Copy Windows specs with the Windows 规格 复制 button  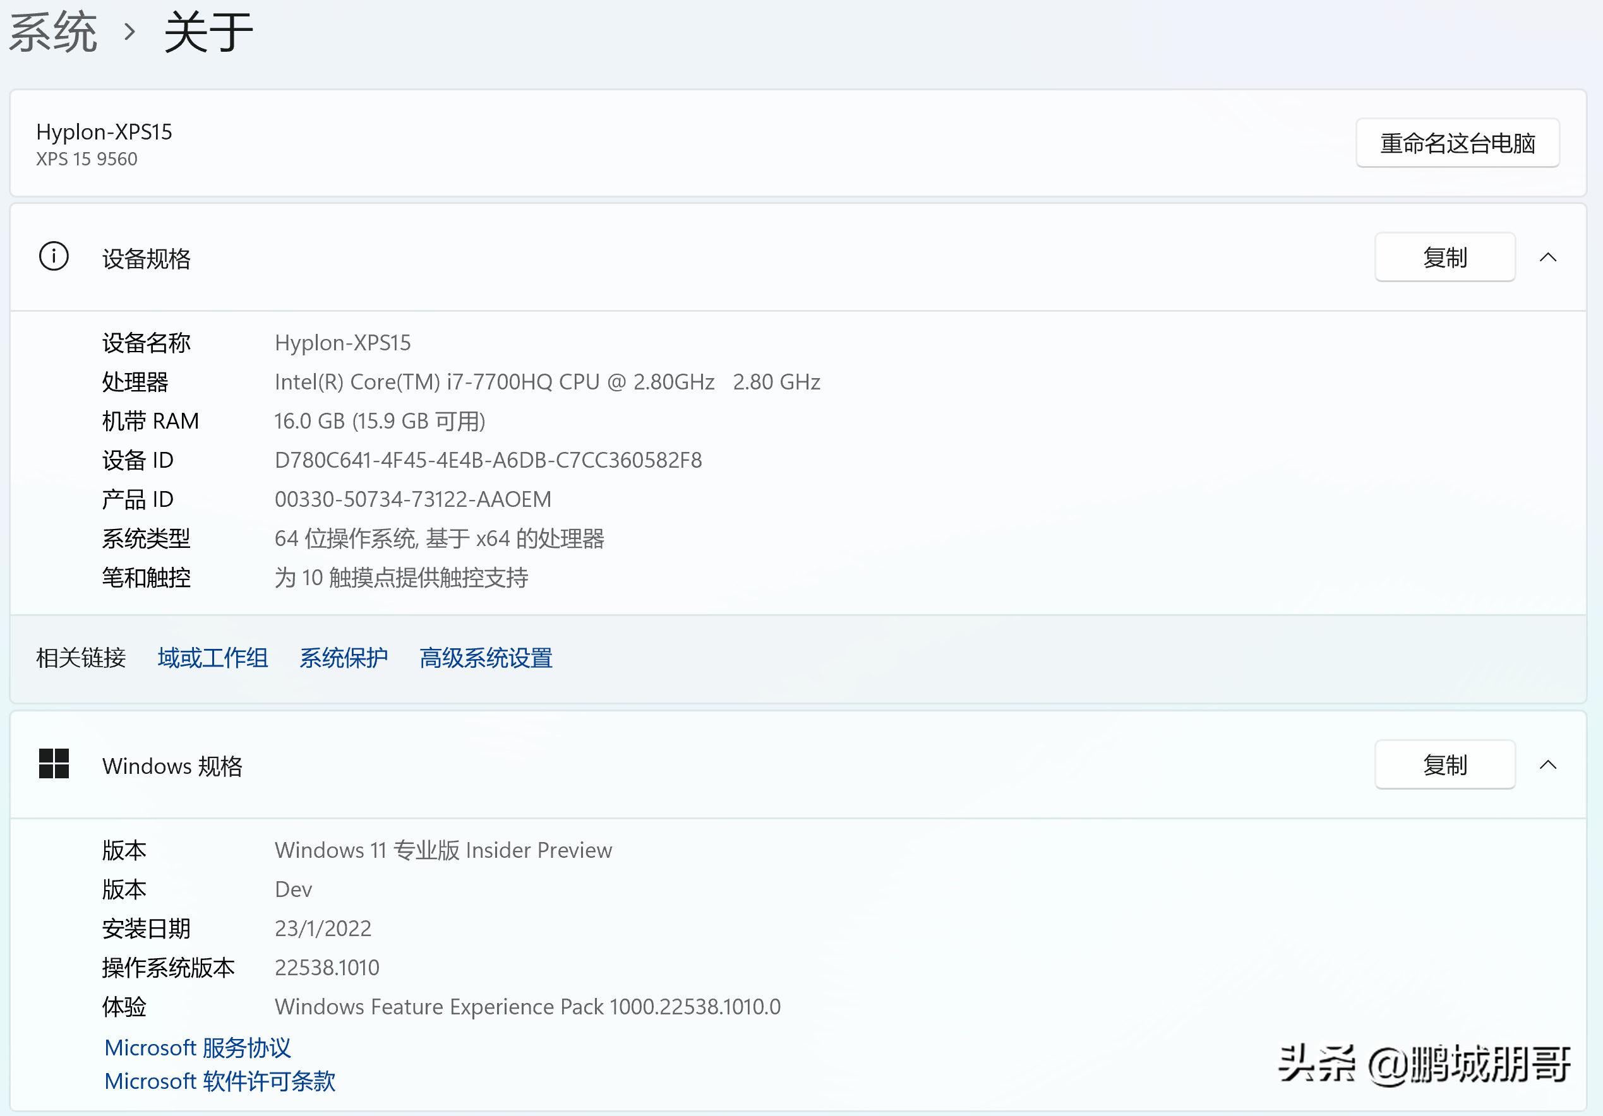click(1445, 765)
